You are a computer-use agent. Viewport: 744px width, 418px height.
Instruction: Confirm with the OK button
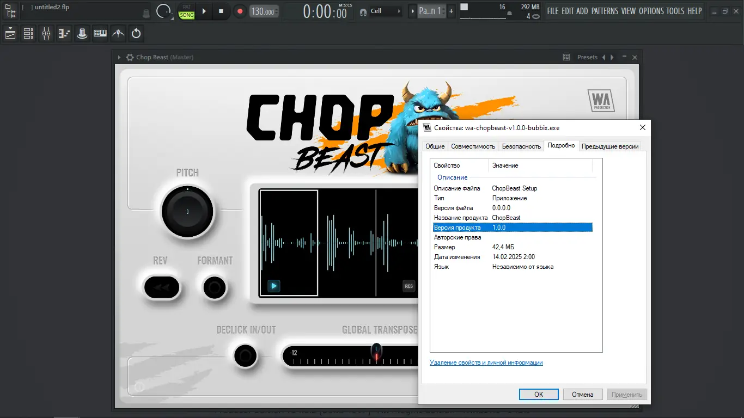[539, 395]
